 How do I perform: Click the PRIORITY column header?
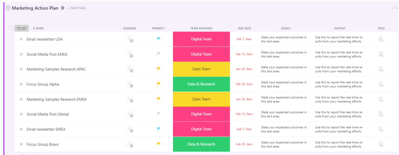click(x=158, y=28)
